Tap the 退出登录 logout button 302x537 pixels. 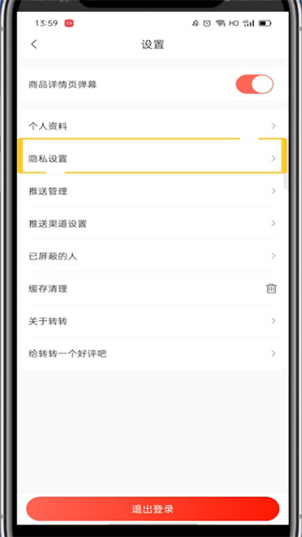pos(153,508)
